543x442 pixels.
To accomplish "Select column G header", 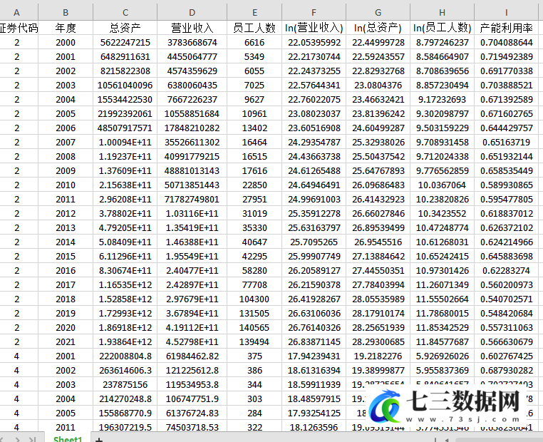I will coord(378,12).
